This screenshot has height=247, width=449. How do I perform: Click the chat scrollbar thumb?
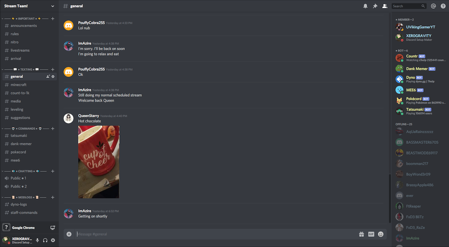(x=390, y=198)
